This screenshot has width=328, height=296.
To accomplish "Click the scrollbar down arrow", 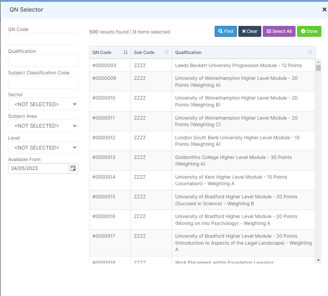I will coord(318,260).
